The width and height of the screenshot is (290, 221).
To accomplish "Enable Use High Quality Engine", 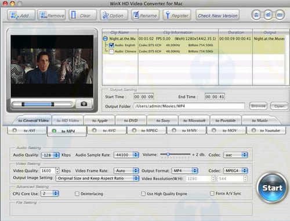I will [143, 194].
